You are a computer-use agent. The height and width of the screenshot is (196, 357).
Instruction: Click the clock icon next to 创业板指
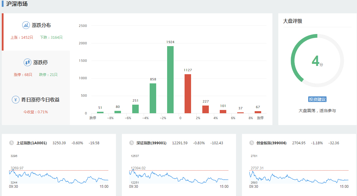(252, 143)
